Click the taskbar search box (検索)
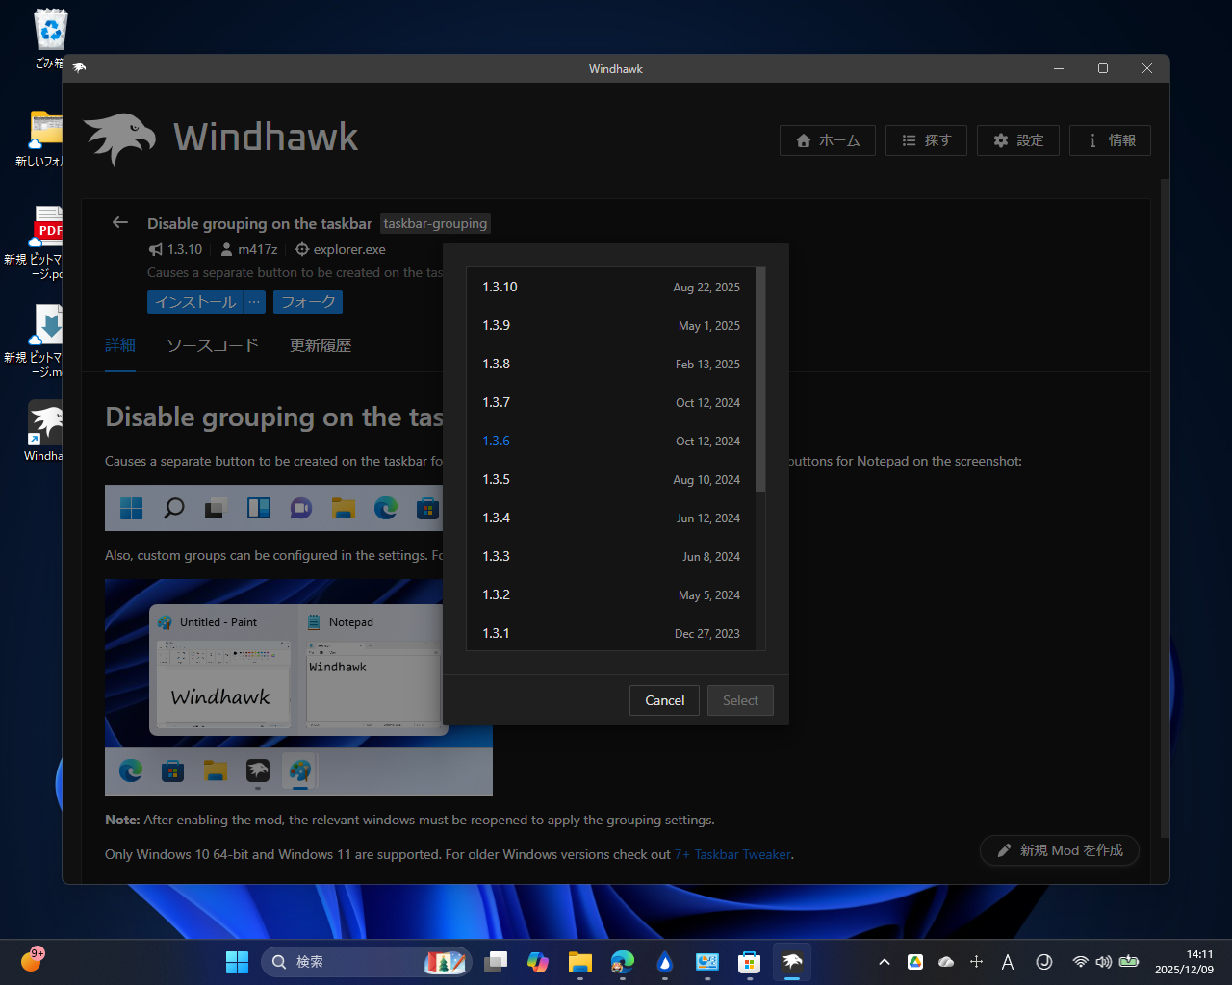The image size is (1232, 985). coord(366,962)
